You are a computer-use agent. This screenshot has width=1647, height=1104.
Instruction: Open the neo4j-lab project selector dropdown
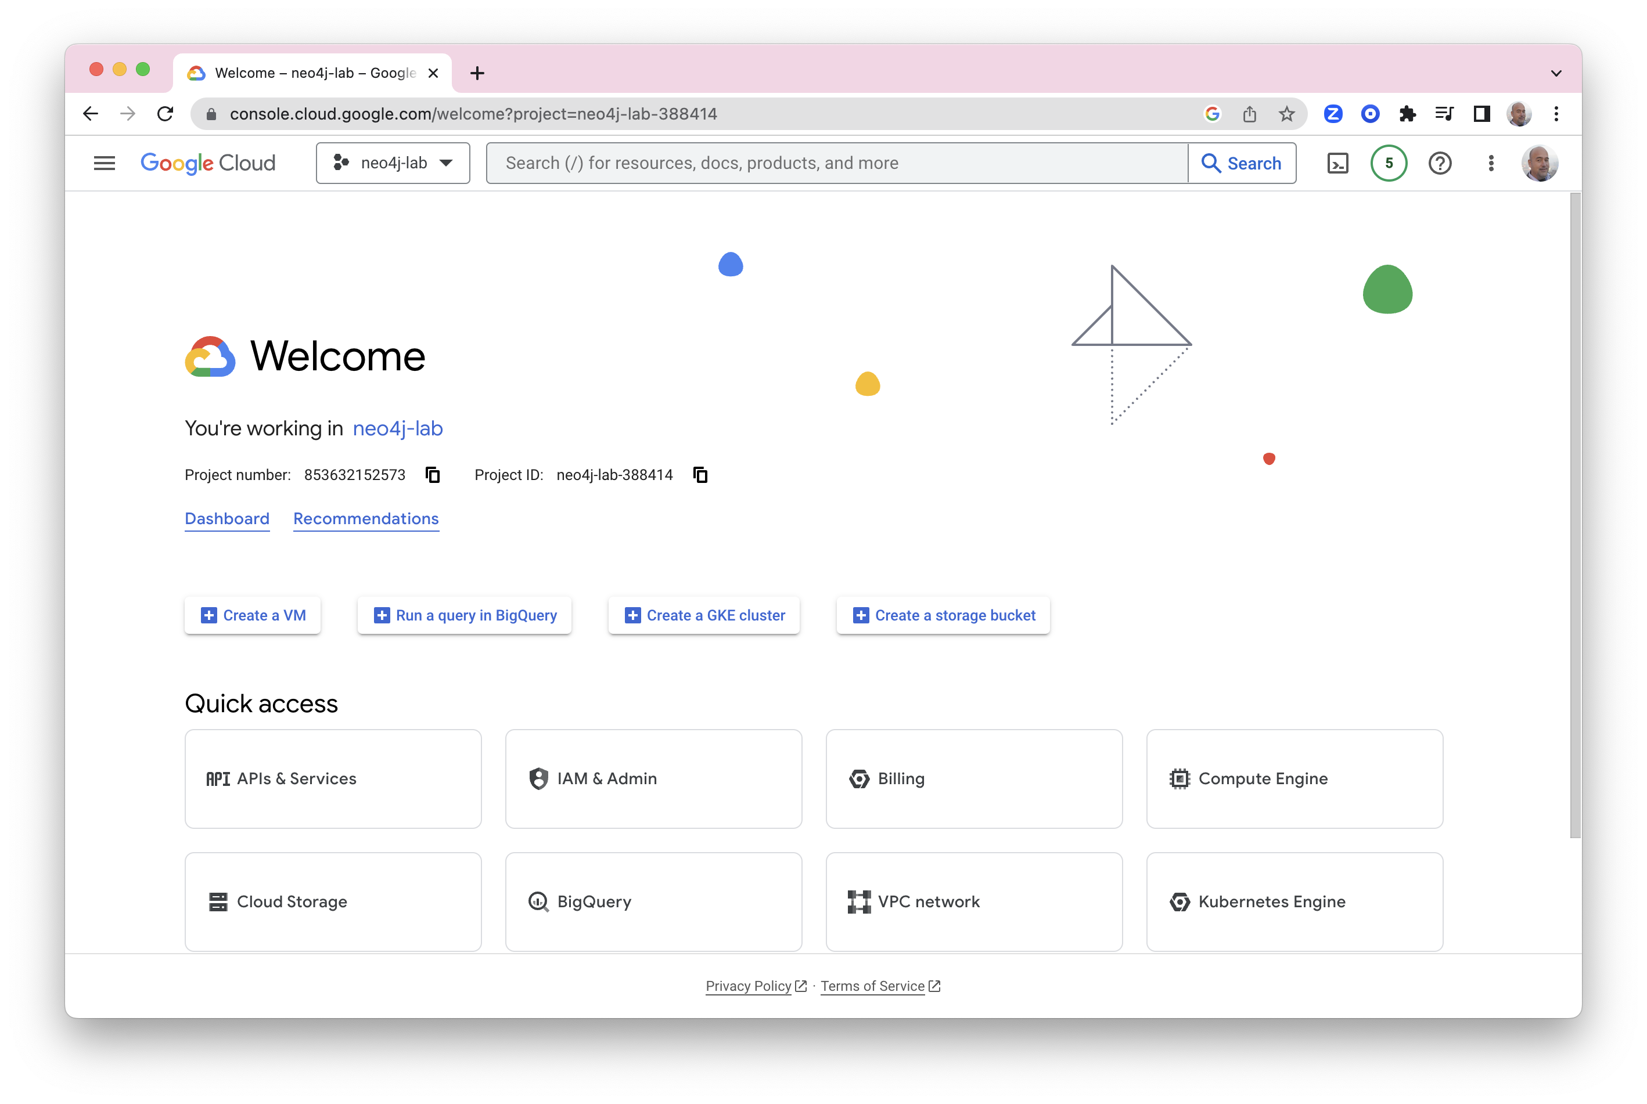pyautogui.click(x=393, y=163)
